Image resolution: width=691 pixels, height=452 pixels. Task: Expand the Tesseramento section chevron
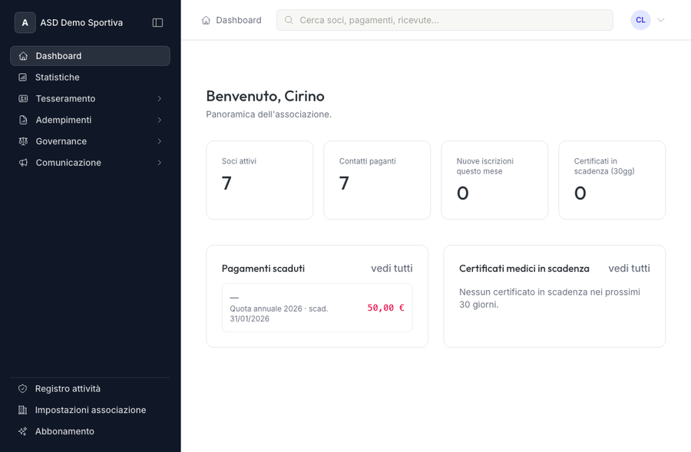point(160,98)
